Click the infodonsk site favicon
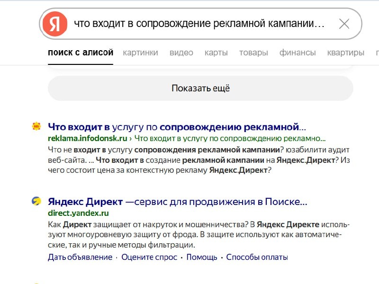 point(36,126)
